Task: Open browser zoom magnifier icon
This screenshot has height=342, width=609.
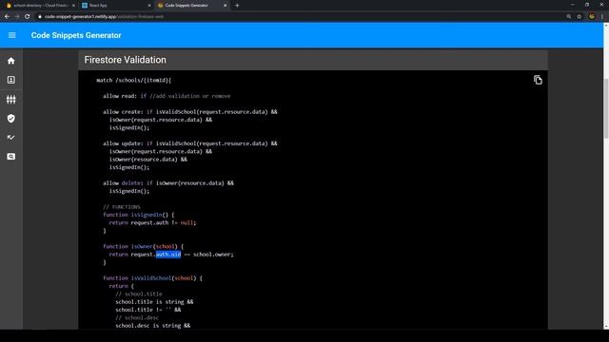Action: click(569, 17)
